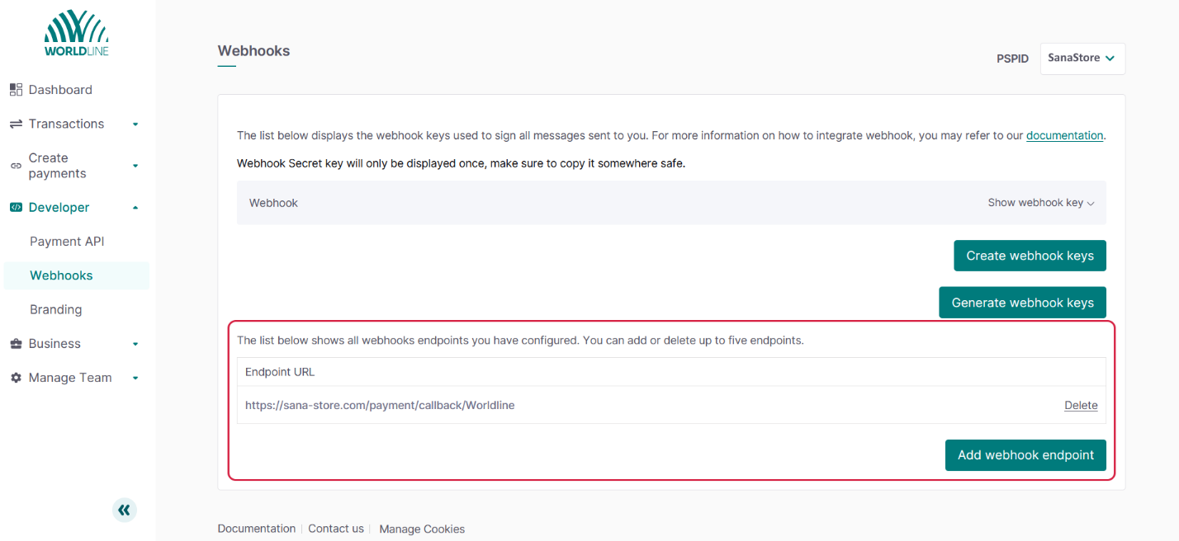
Task: Expand Show webhook key
Action: [1040, 203]
